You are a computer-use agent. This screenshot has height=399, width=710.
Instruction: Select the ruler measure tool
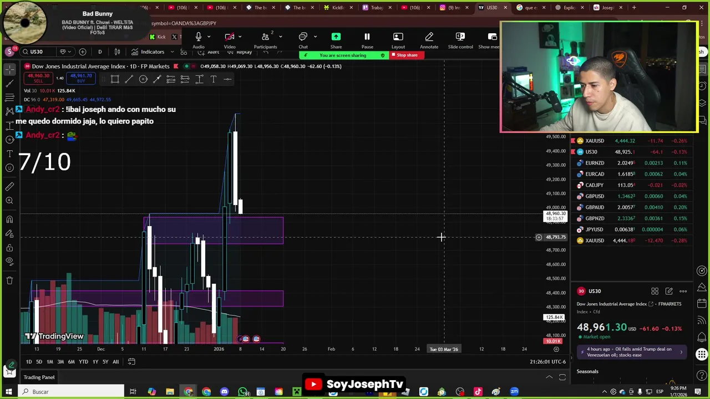pos(9,186)
